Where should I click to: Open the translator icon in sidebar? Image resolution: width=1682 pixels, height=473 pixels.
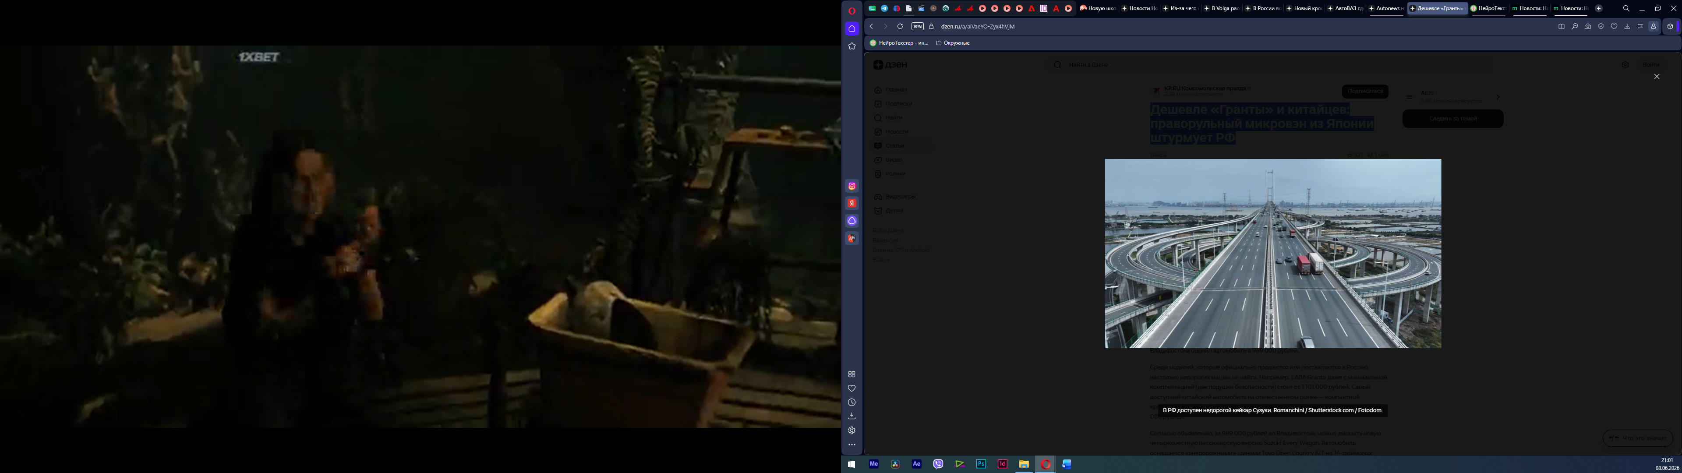[852, 238]
